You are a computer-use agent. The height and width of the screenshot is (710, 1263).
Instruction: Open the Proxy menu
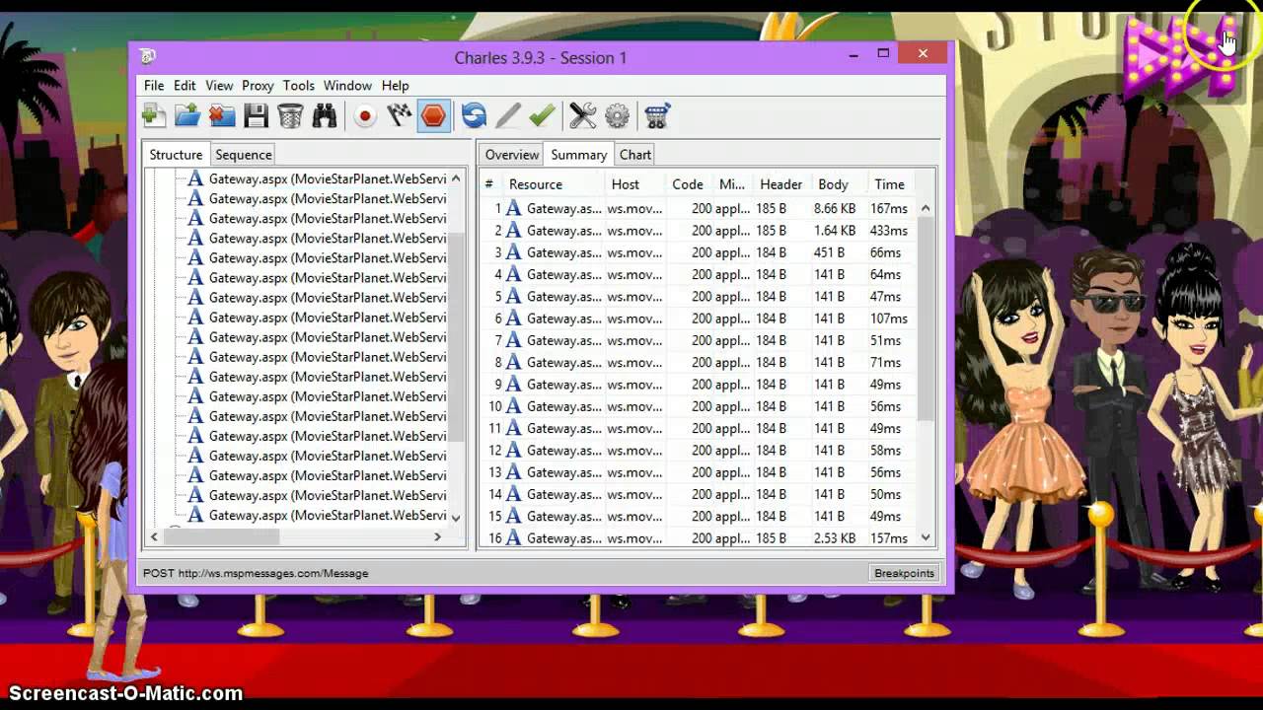click(x=258, y=86)
